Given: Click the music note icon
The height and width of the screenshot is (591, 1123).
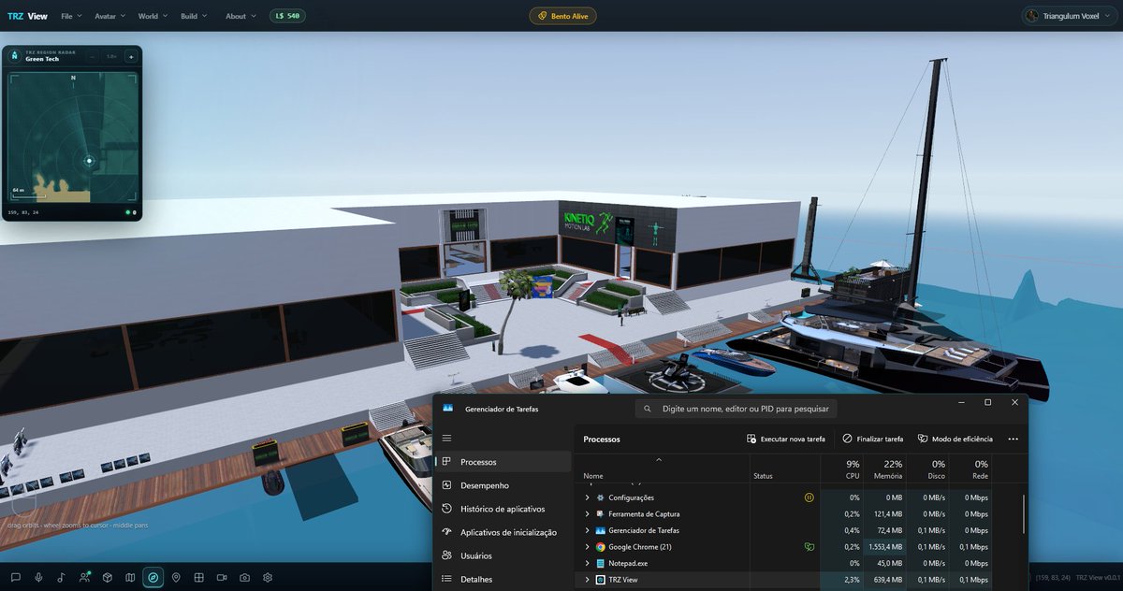Looking at the screenshot, I should pos(61,578).
